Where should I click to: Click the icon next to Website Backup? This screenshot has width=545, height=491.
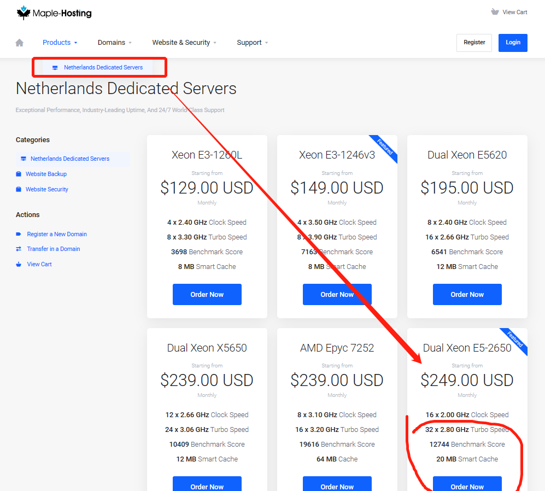[x=19, y=174]
